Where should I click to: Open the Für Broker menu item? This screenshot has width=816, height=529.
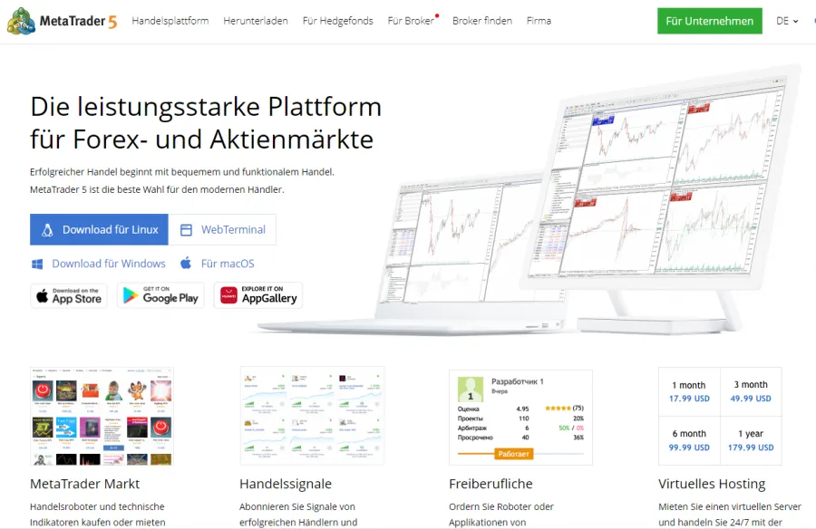point(411,21)
